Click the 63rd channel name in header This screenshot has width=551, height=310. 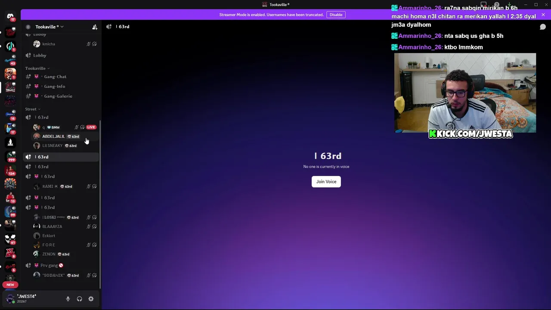(123, 27)
